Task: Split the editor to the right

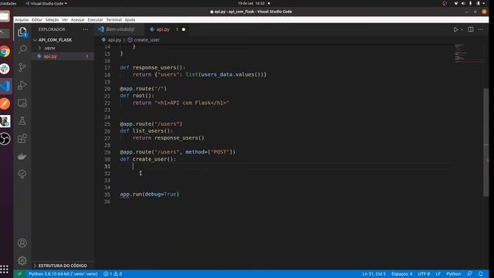Action: (x=470, y=29)
